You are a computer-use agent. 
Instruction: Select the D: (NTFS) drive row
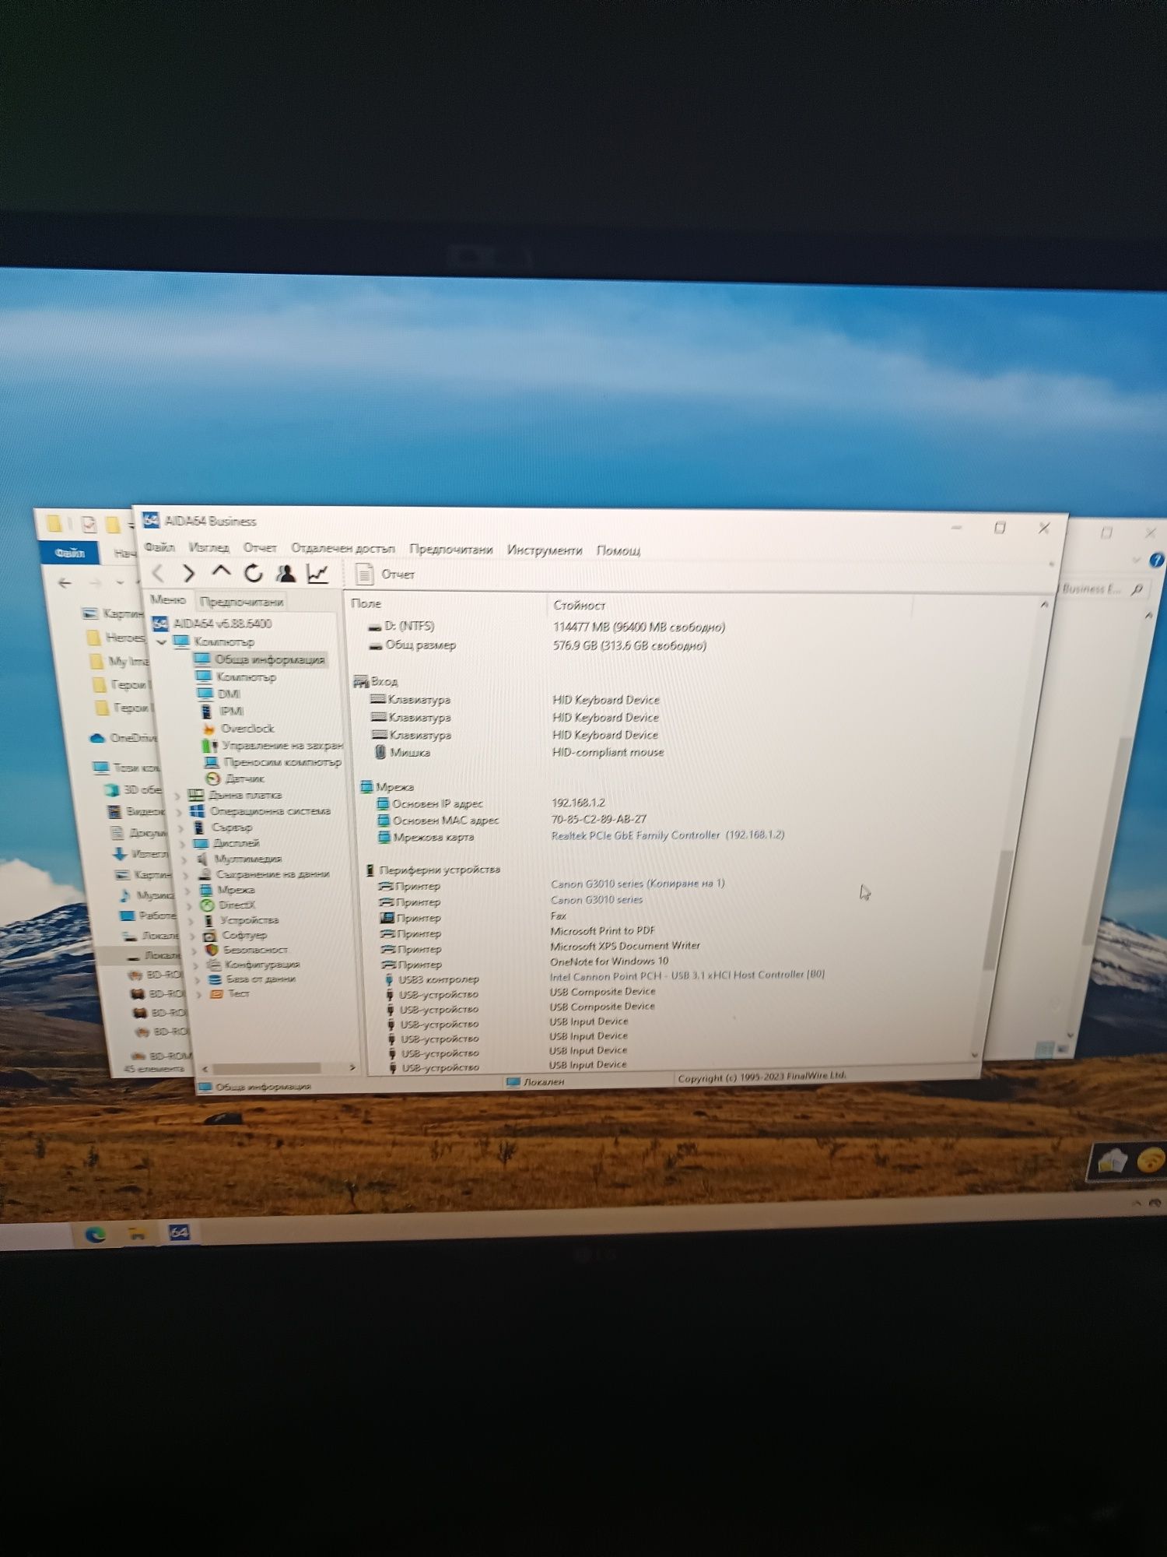546,627
